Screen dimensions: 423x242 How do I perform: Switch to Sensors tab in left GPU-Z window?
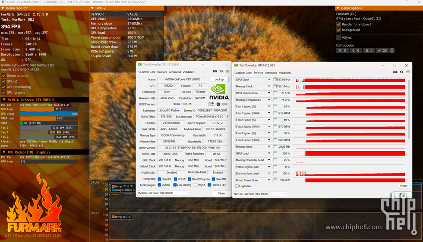pos(162,72)
